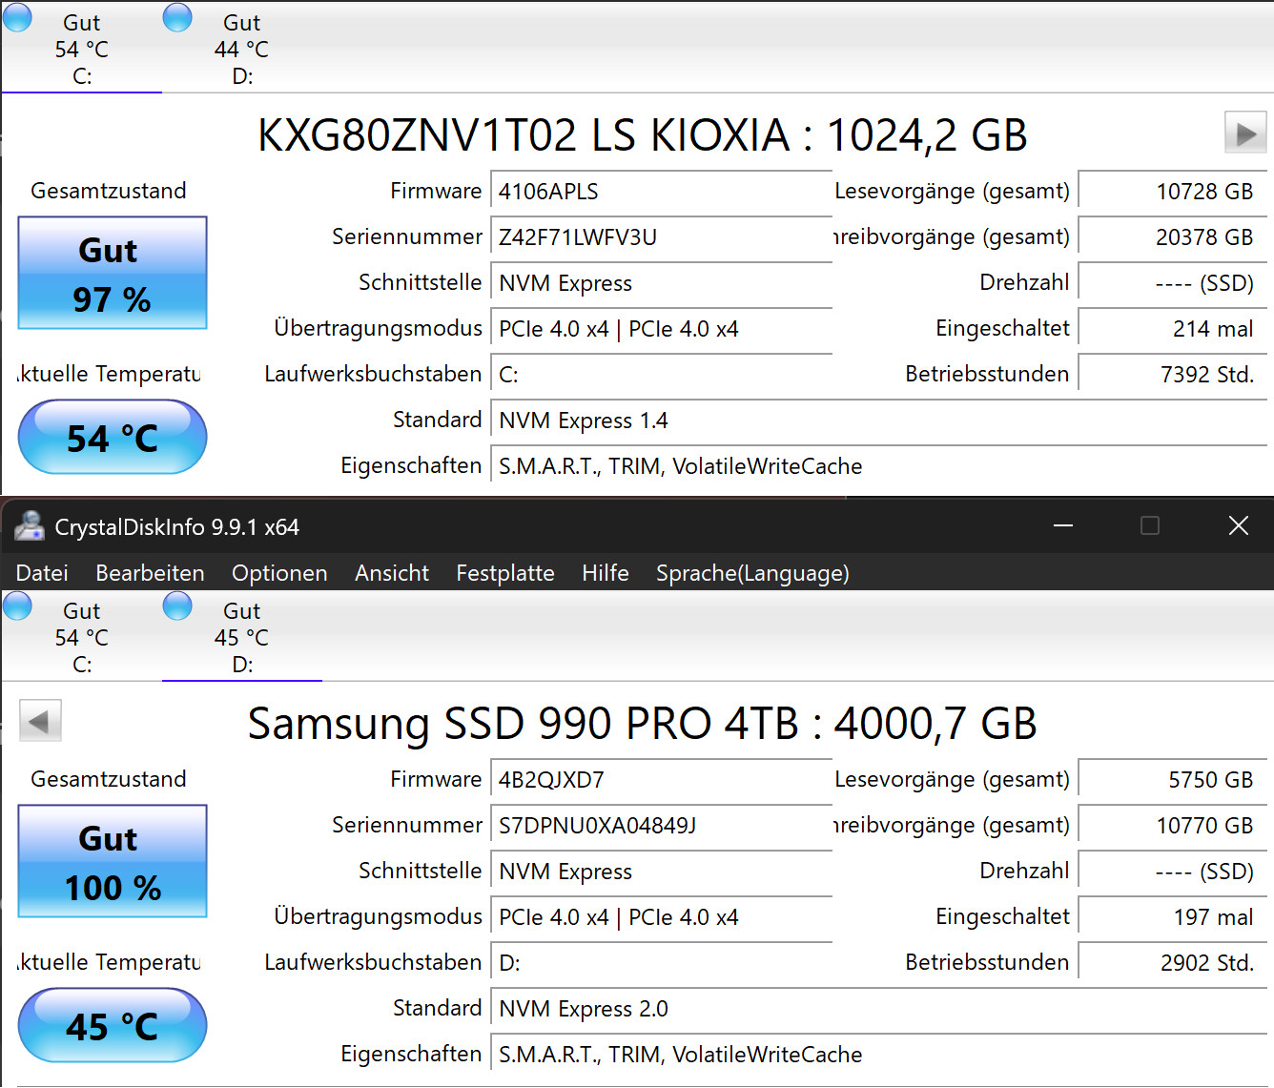1274x1088 pixels.
Task: Click Drehzahl value in the Samsung window
Action: tap(1172, 871)
